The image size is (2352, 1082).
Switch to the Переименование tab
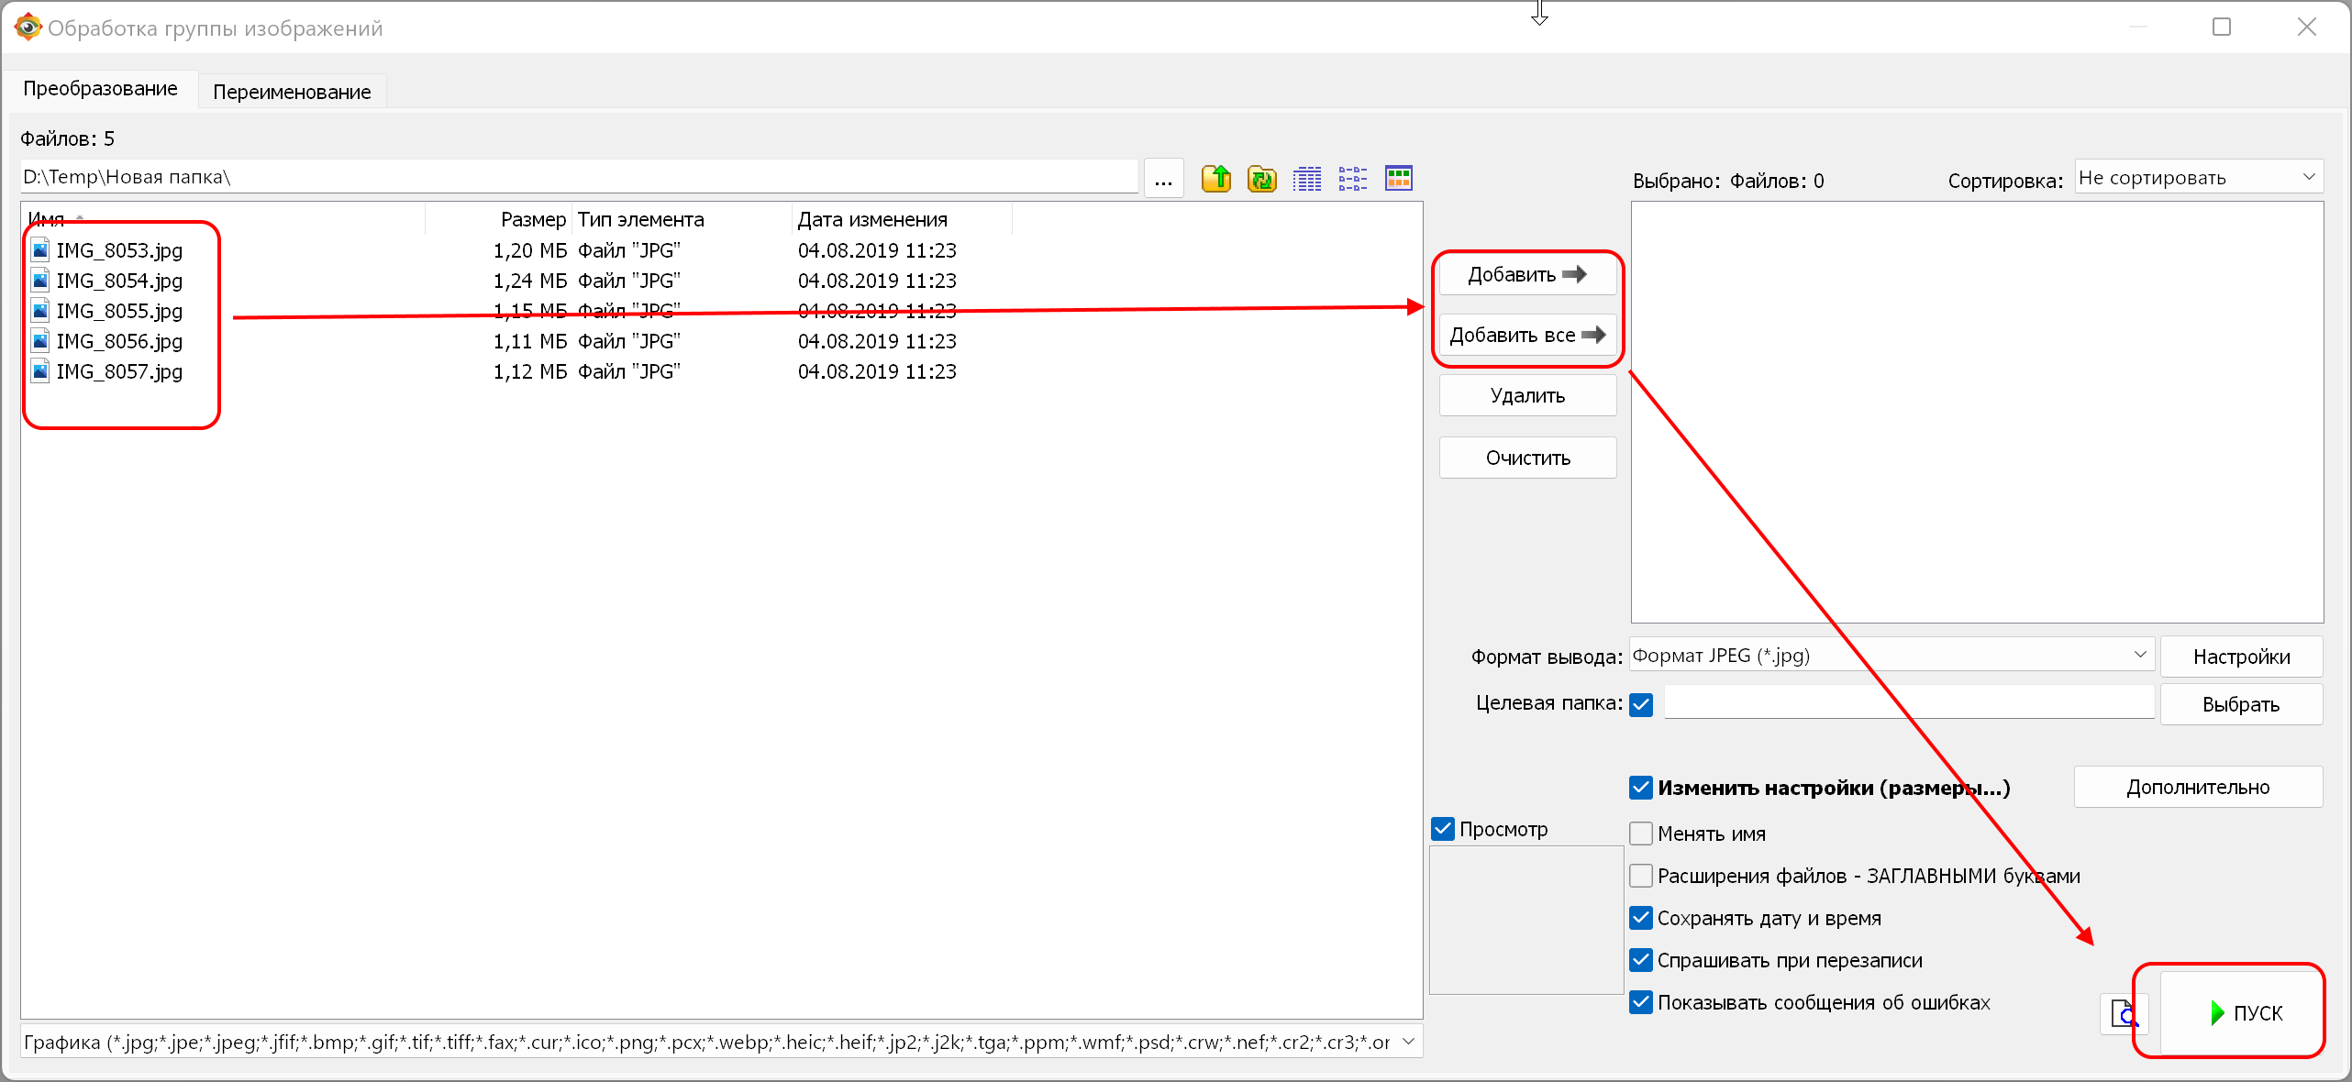click(292, 92)
